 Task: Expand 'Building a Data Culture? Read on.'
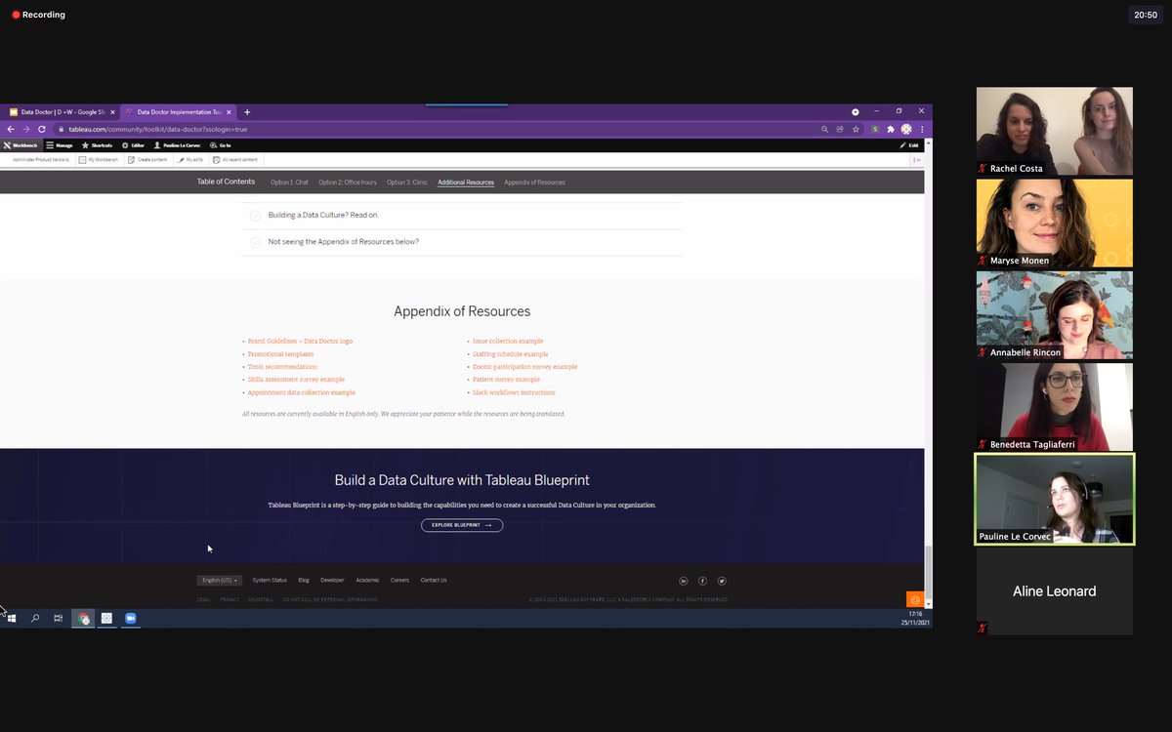pos(462,215)
